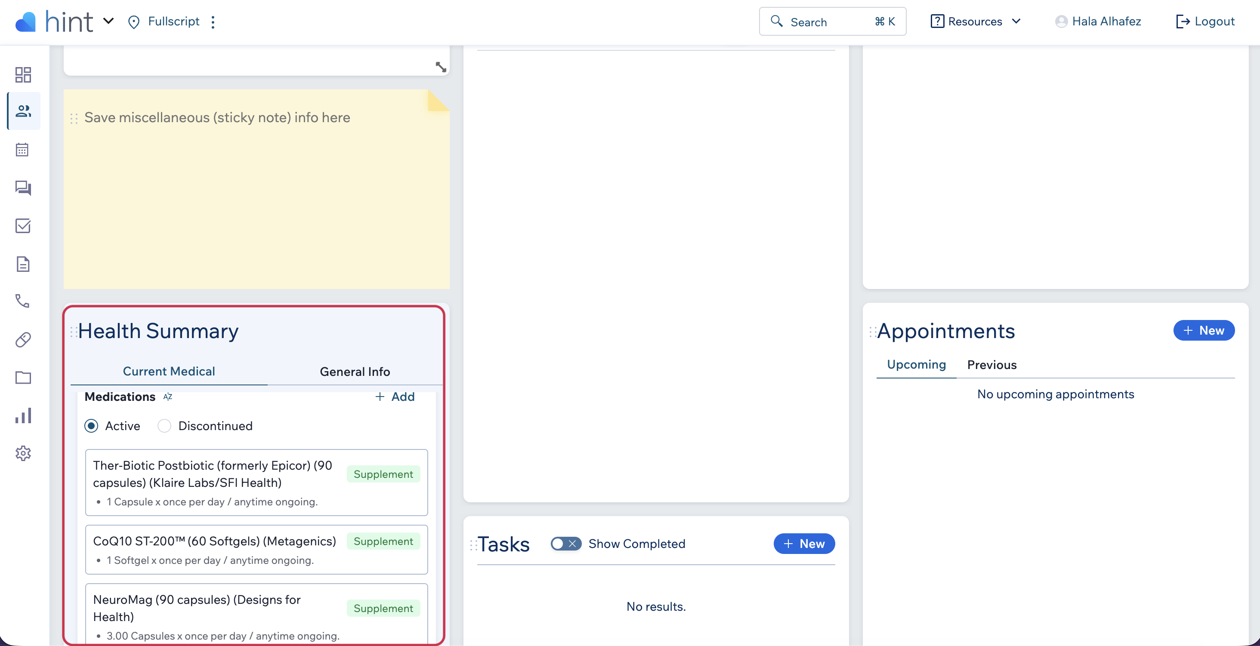Screen dimensions: 1260x646
Task: Click New button in Appointments panel
Action: point(1203,331)
